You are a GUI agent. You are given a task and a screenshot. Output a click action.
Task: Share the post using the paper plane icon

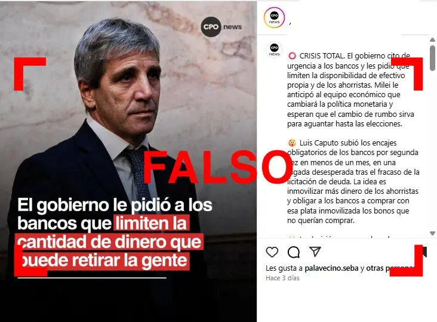(315, 252)
